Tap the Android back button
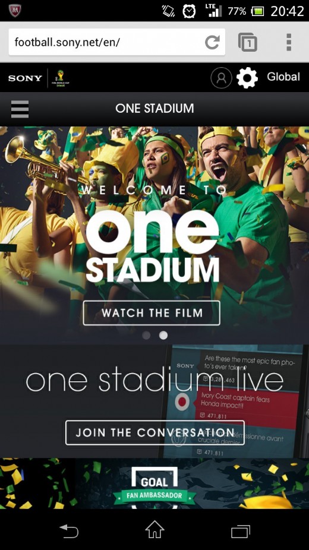Image resolution: width=309 pixels, height=550 pixels. coord(69,531)
